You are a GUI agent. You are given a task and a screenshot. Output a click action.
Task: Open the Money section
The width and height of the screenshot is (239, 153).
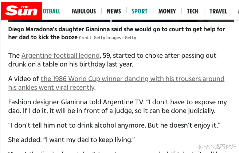coord(167,11)
